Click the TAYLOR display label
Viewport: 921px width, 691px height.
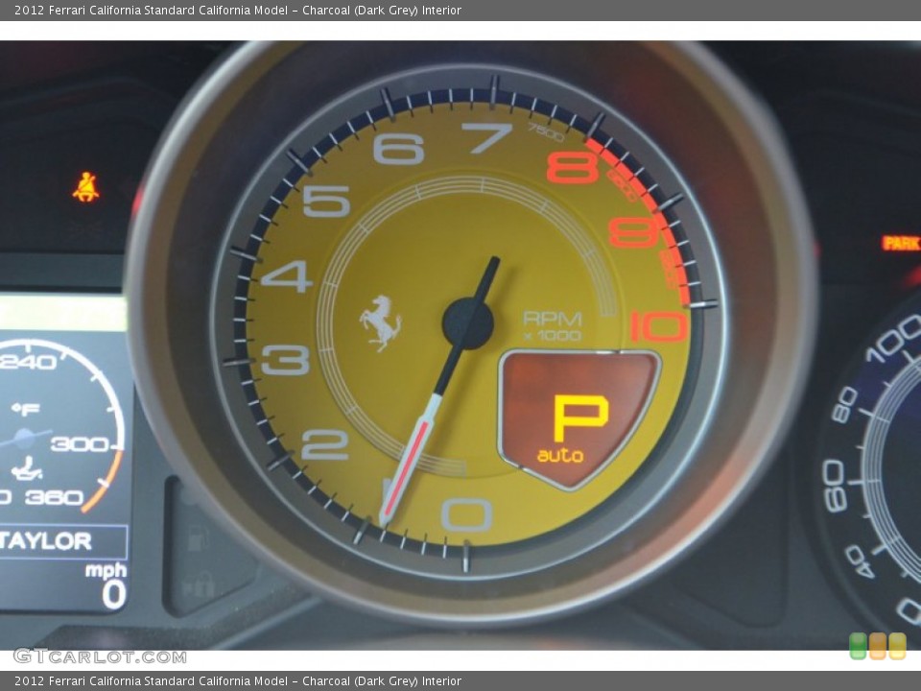pyautogui.click(x=46, y=540)
